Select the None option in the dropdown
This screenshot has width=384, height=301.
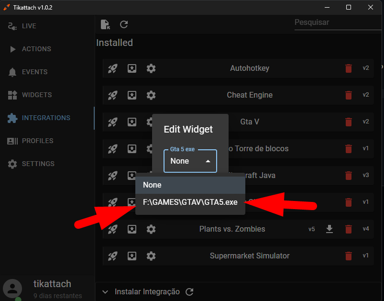pyautogui.click(x=190, y=185)
